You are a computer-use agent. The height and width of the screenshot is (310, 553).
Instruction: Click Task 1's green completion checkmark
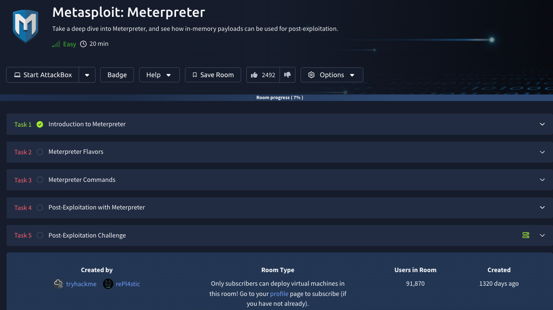pyautogui.click(x=40, y=124)
